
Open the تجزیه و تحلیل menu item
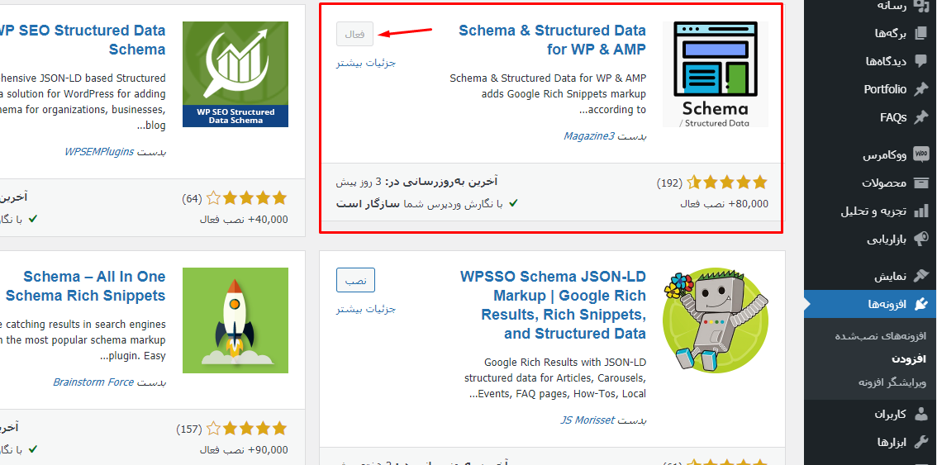(870, 211)
